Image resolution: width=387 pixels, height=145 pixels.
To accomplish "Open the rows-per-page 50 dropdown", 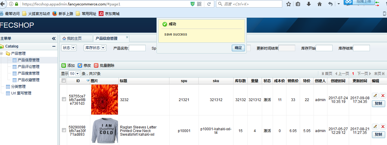I will 75,73.
